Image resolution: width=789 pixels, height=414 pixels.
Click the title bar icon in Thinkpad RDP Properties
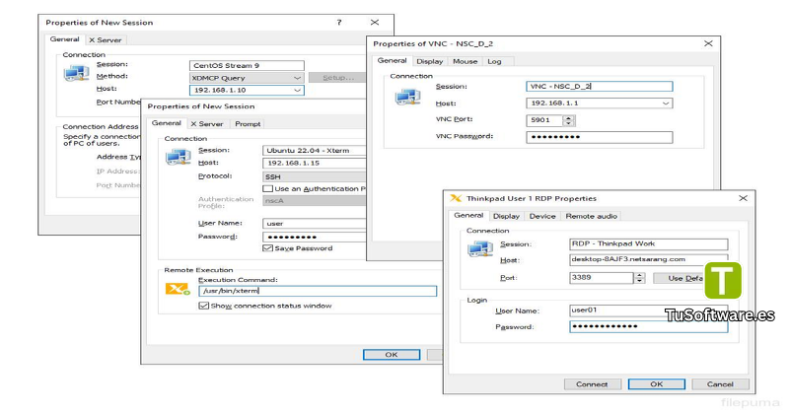pyautogui.click(x=456, y=198)
